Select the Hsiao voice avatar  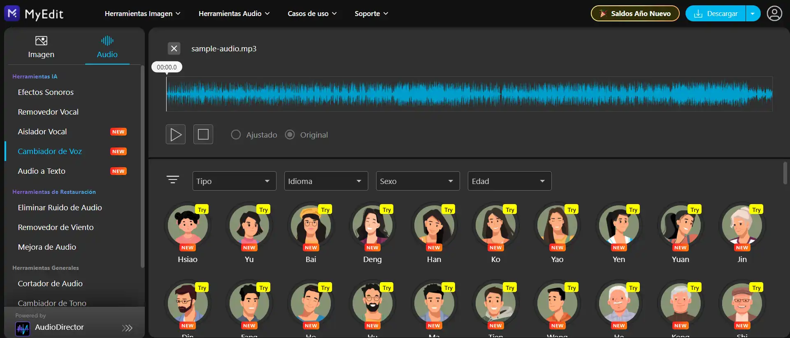tap(188, 225)
